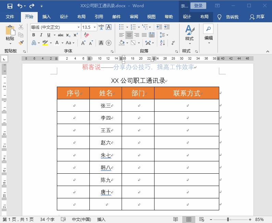Viewport: 272px width, 223px height.
Task: Open the Font dialog launcher
Action: click(112, 51)
